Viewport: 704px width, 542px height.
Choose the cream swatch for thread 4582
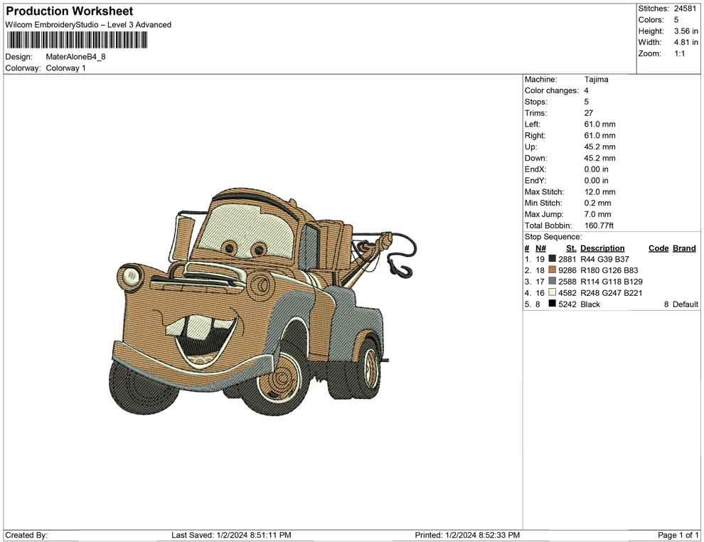click(x=553, y=293)
